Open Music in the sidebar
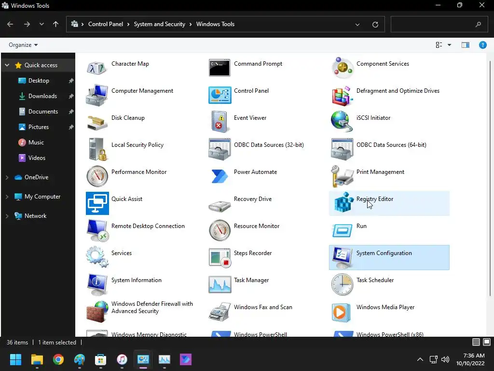Screen dimensions: 494x371 pos(36,143)
